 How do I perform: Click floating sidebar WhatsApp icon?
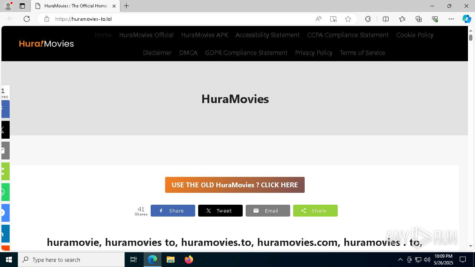(x=5, y=192)
